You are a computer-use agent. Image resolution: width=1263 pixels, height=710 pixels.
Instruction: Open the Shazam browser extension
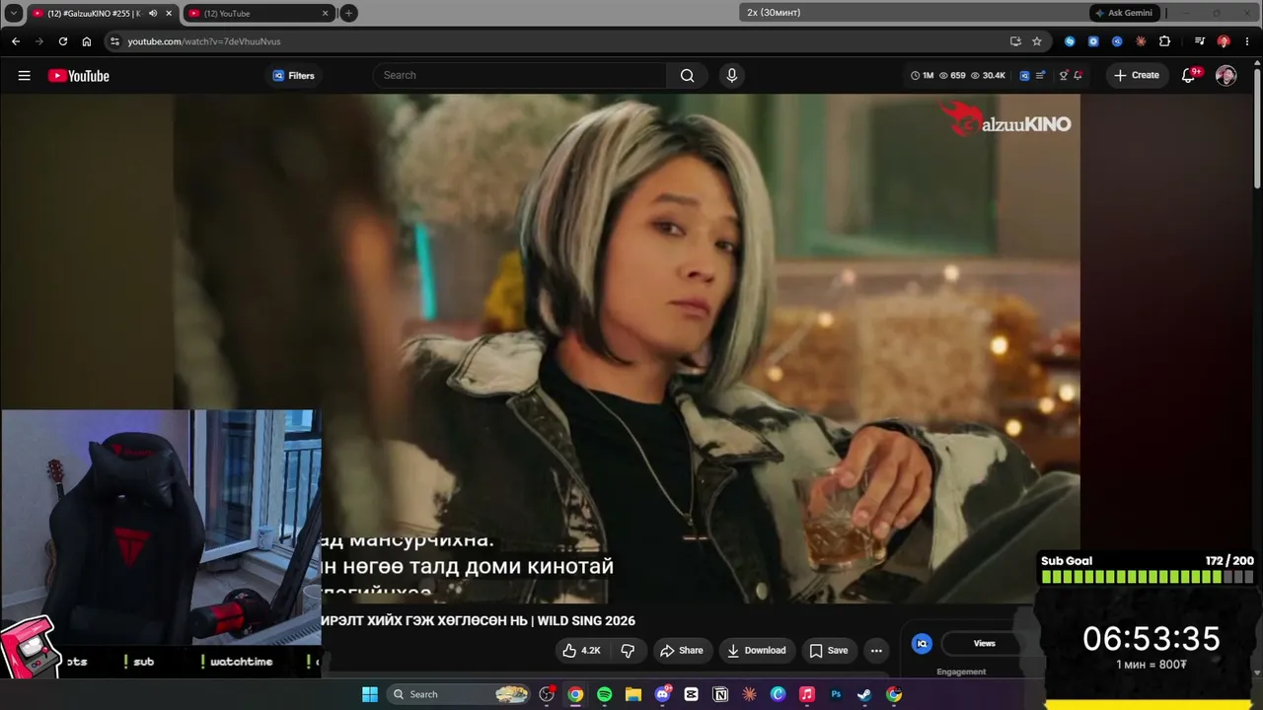point(1070,41)
